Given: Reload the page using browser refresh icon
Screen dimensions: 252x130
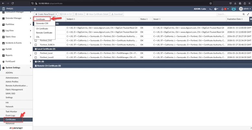Looking at the screenshot, I should (13, 3).
